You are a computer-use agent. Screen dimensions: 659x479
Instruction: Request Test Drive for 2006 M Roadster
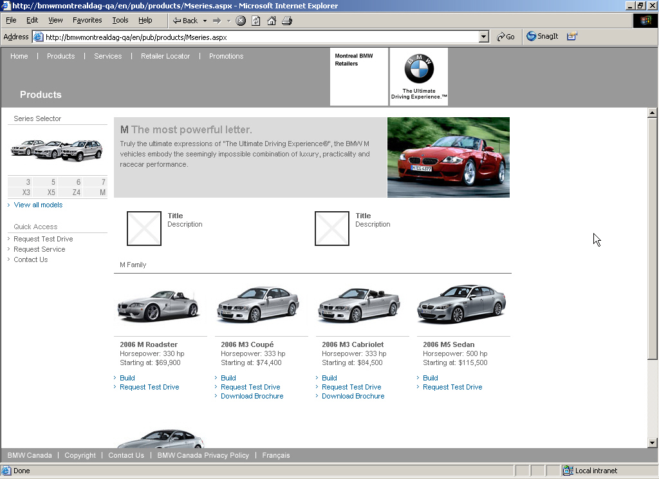pyautogui.click(x=149, y=387)
